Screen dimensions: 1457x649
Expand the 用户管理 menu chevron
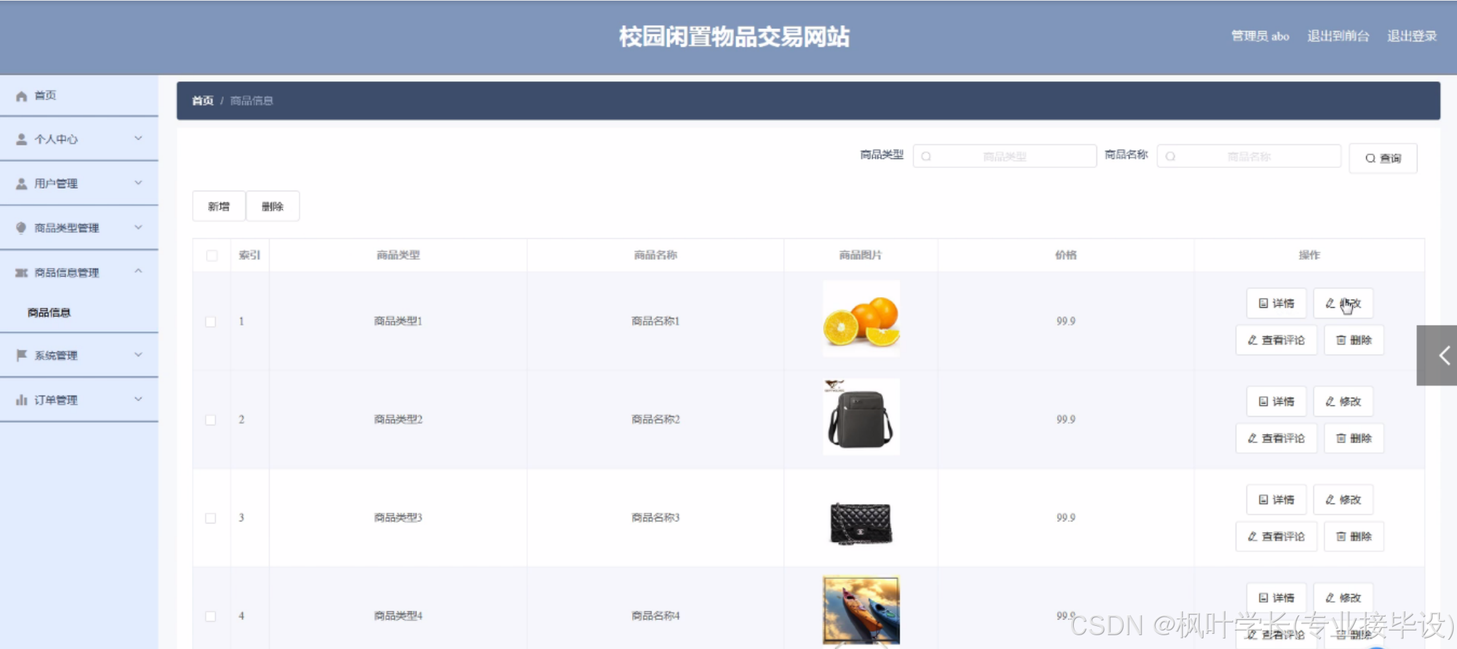click(138, 183)
